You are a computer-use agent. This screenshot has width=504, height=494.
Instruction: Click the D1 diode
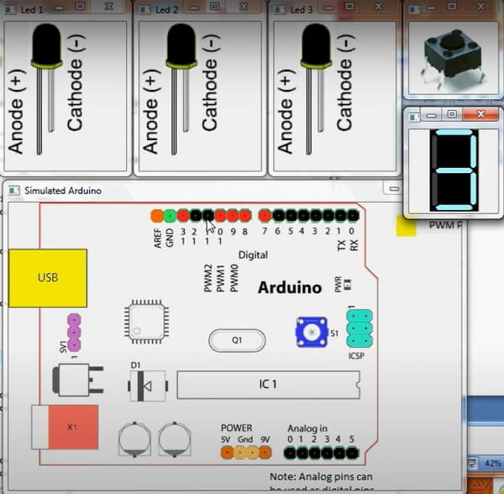tap(148, 386)
